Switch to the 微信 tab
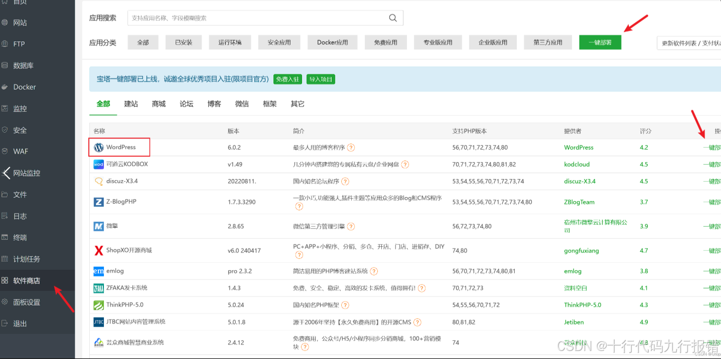 242,104
